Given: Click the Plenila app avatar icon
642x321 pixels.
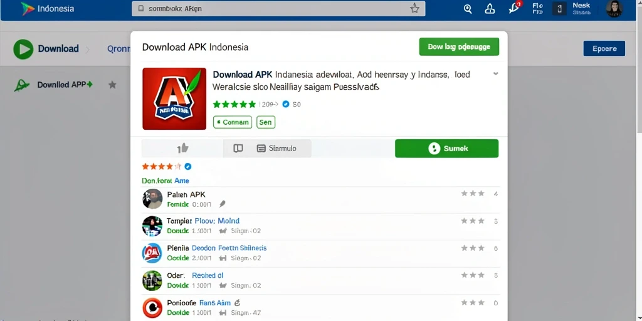Looking at the screenshot, I should [152, 253].
